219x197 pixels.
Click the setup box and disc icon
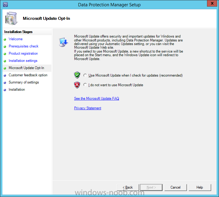click(x=11, y=18)
